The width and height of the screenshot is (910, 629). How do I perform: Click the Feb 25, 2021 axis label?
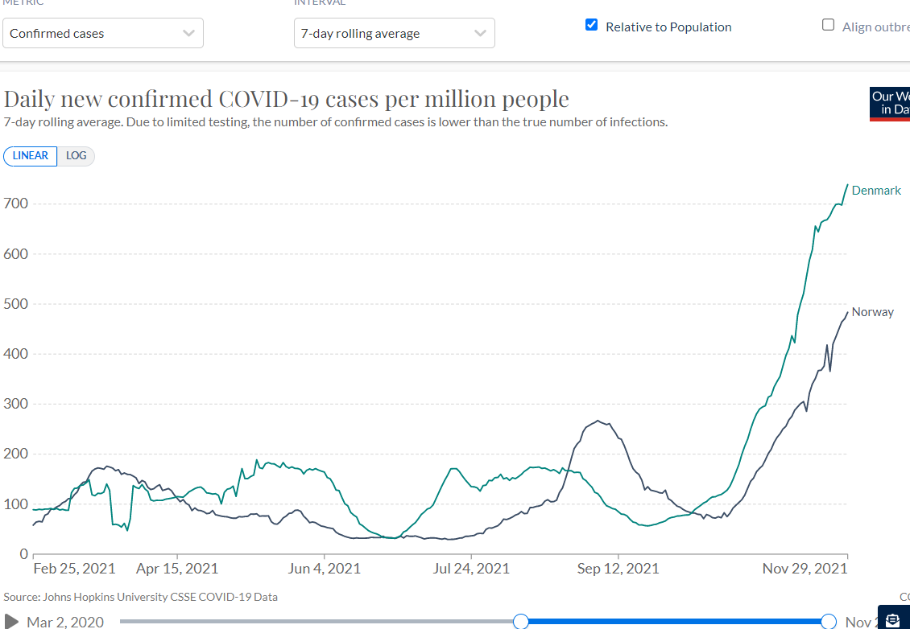click(74, 568)
